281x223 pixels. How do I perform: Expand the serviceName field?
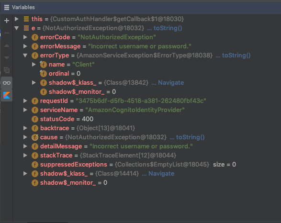click(25, 110)
